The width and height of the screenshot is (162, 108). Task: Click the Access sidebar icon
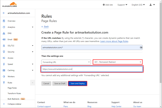[4, 58]
